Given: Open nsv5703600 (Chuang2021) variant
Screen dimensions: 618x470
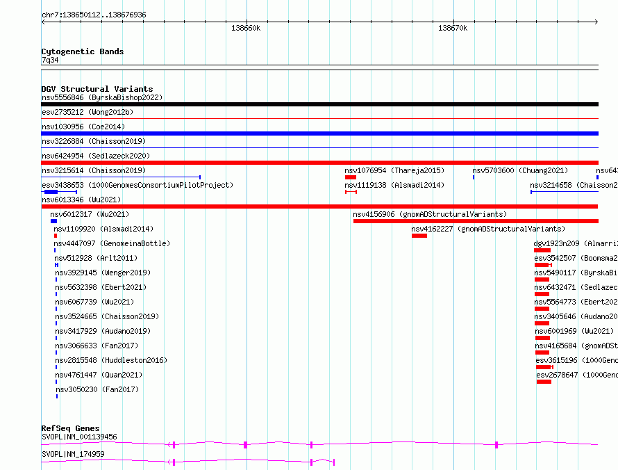Looking at the screenshot, I should [x=520, y=170].
